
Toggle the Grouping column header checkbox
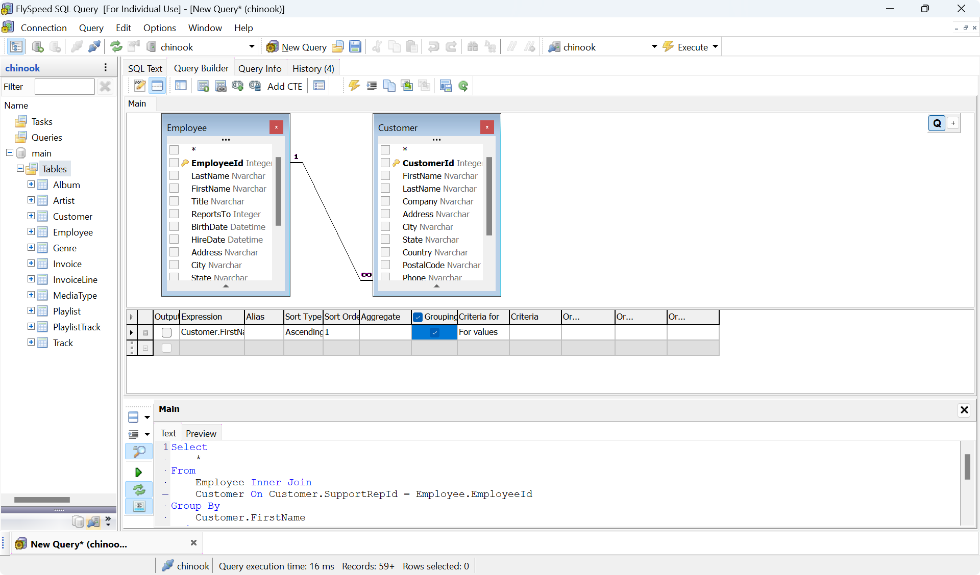coord(418,317)
